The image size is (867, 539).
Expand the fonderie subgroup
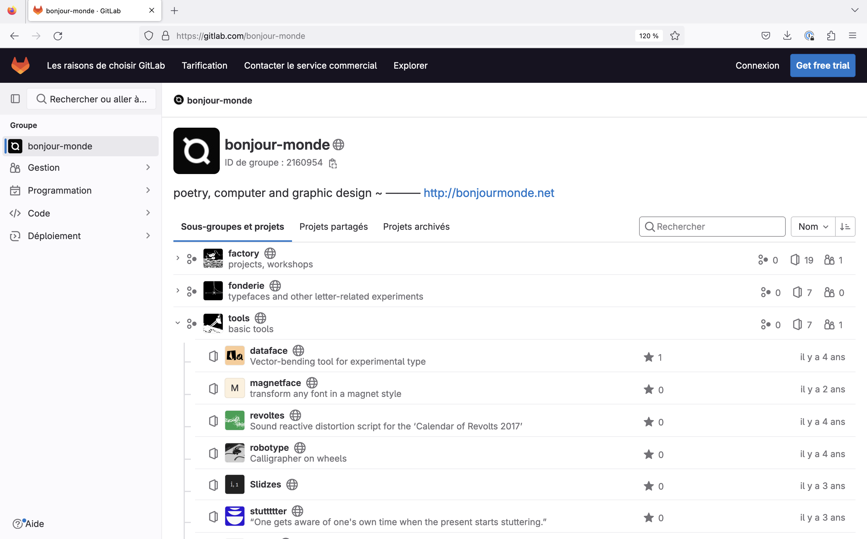[177, 291]
